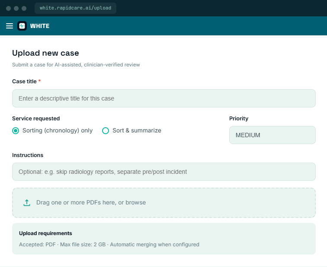This screenshot has width=327, height=267.
Task: Select Sorting (chronology) only radio button
Action: tap(16, 131)
